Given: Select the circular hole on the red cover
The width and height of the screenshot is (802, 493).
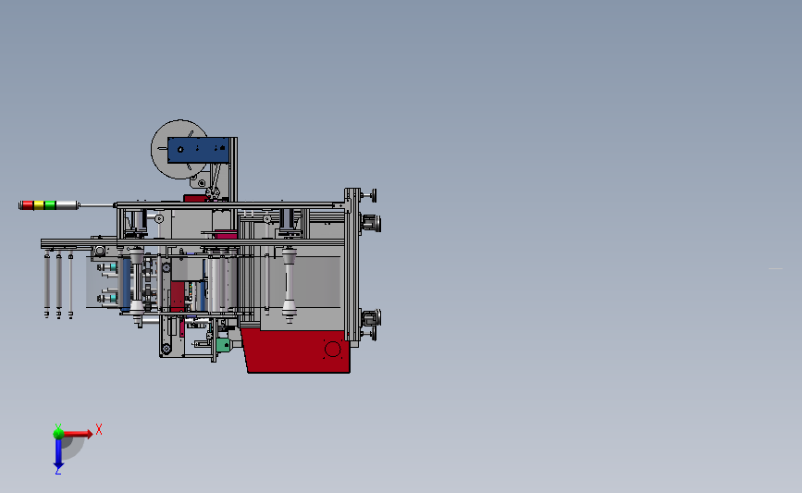Looking at the screenshot, I should pos(332,350).
